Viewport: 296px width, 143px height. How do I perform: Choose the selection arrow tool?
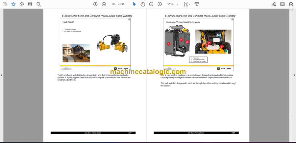coord(134,4)
